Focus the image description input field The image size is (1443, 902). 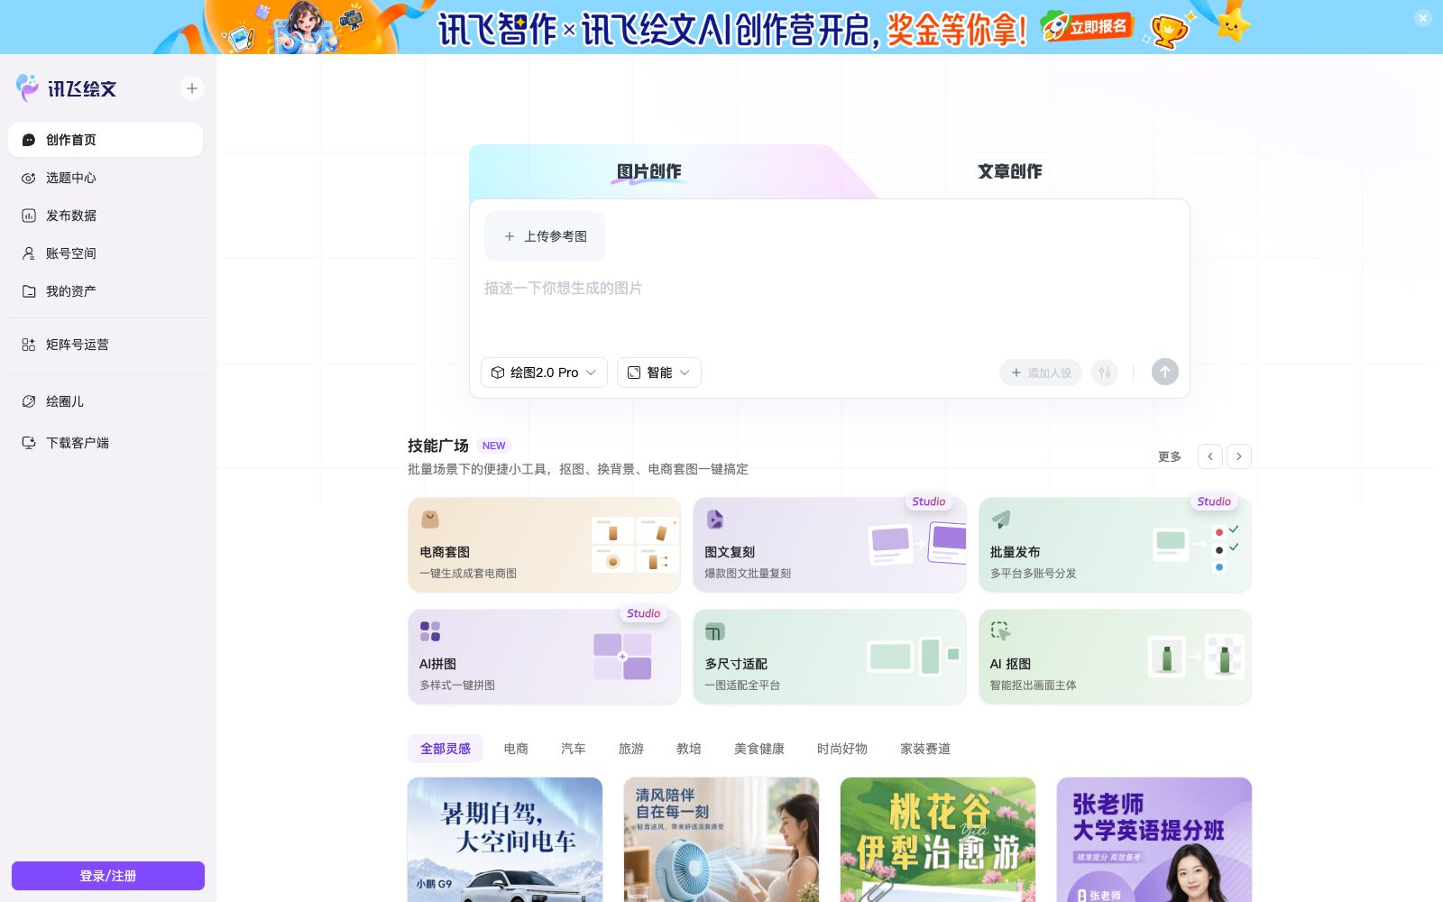830,307
